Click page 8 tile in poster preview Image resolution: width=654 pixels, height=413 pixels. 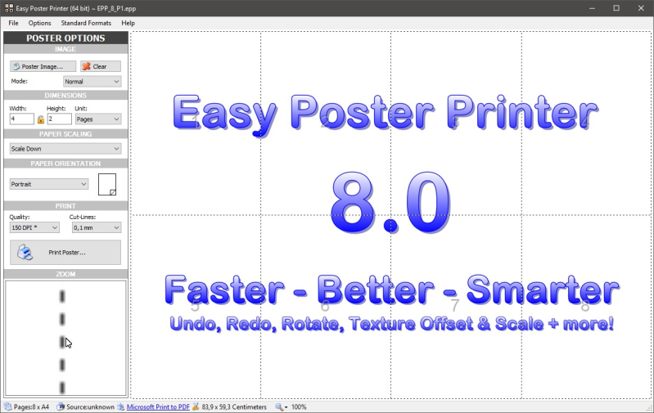[586, 307]
